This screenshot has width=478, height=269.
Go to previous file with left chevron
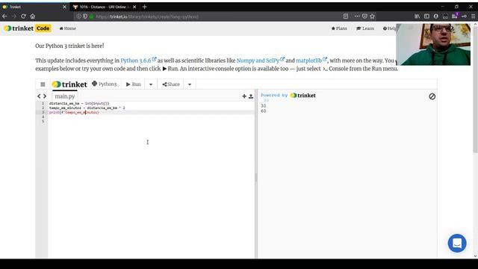pyautogui.click(x=39, y=96)
